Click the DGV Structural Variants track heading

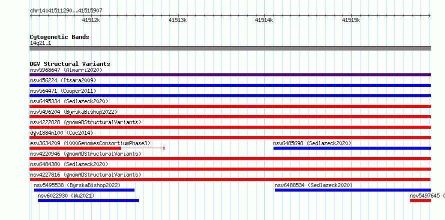[70, 64]
